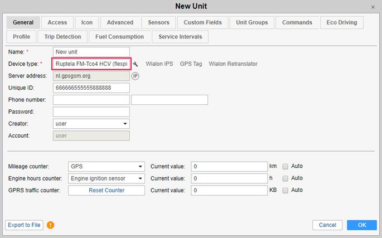Enable Auto for Mileage counter
Viewport: 382px width, 238px height.
click(x=286, y=166)
